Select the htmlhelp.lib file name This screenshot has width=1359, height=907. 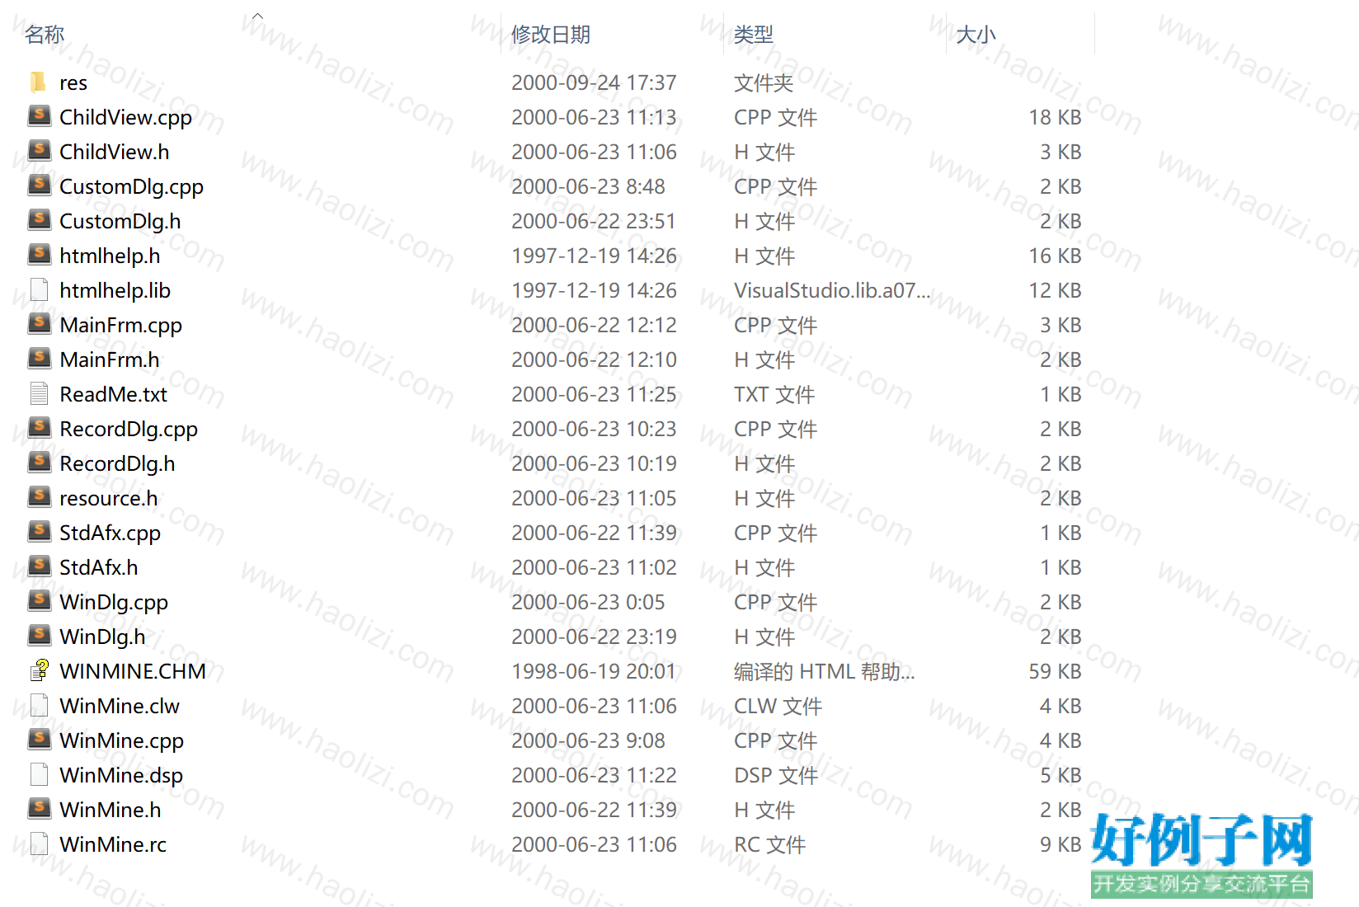pos(115,291)
